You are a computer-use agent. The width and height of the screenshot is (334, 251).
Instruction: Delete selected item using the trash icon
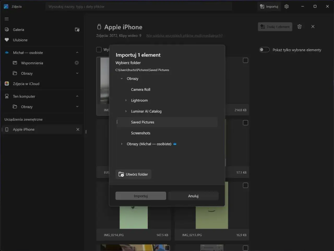point(299,26)
